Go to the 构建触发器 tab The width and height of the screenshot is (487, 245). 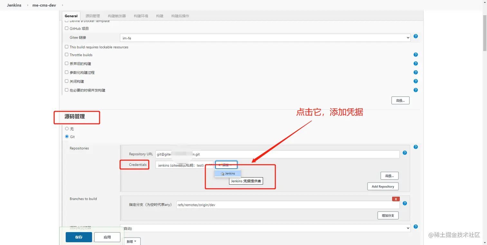pyautogui.click(x=117, y=16)
